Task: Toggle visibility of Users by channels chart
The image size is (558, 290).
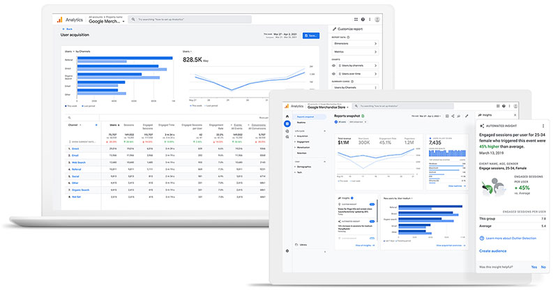Action: (333, 66)
